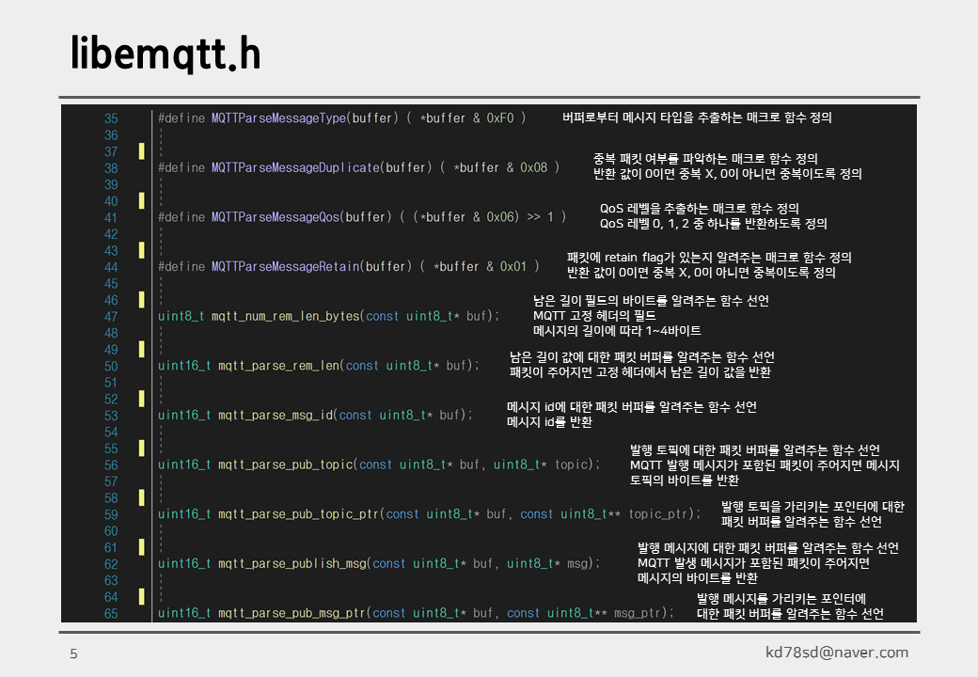The height and width of the screenshot is (677, 978).
Task: Click the annotation 'MQTT 고정 헤더의 필드'
Action: click(x=594, y=315)
